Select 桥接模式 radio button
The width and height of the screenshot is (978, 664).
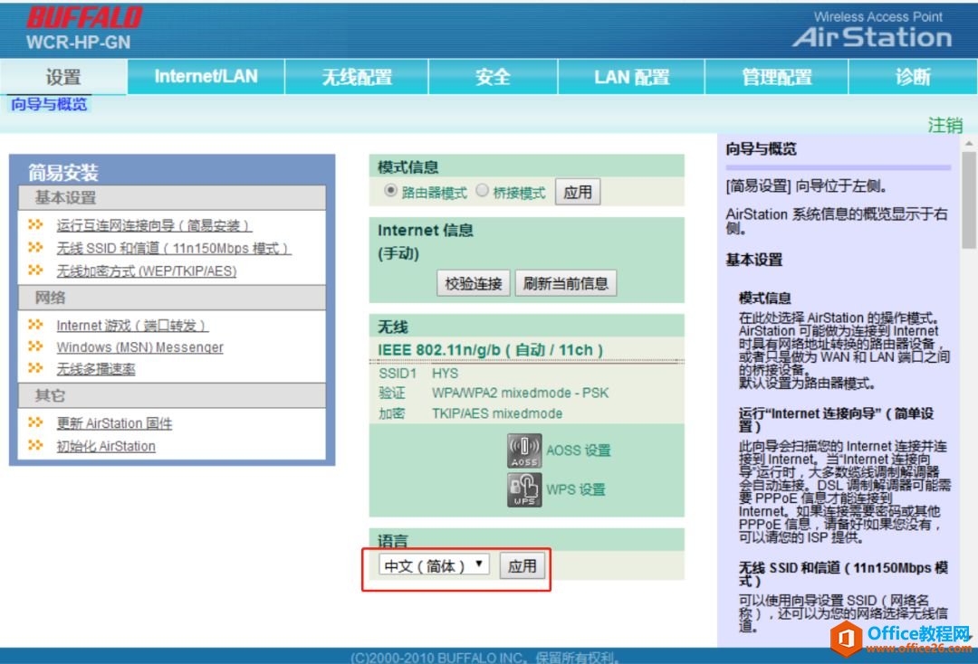(x=482, y=191)
